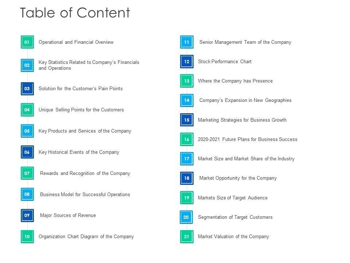Click the blue 20 number box

186,217
